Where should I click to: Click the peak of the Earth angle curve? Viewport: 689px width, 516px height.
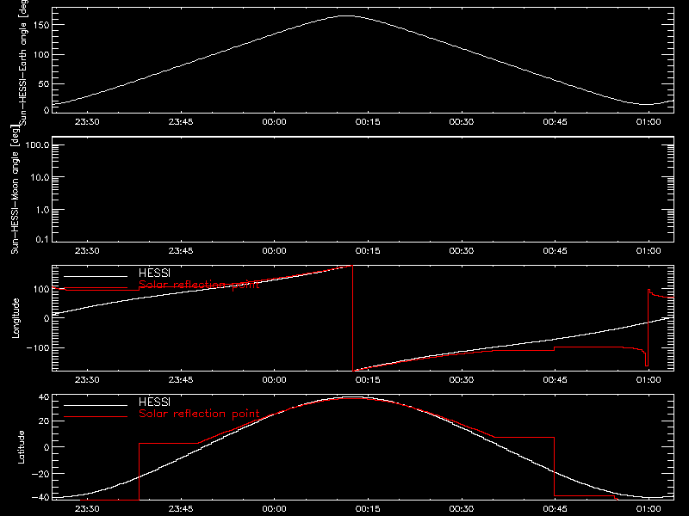coord(347,16)
